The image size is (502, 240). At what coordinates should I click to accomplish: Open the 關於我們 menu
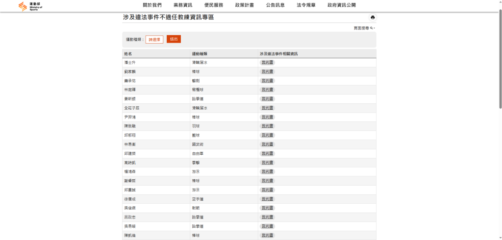[152, 5]
